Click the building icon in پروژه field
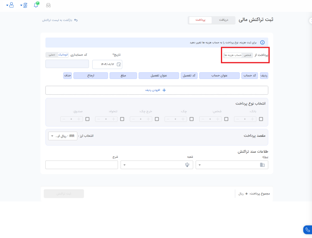This screenshot has height=238, width=312. click(262, 165)
